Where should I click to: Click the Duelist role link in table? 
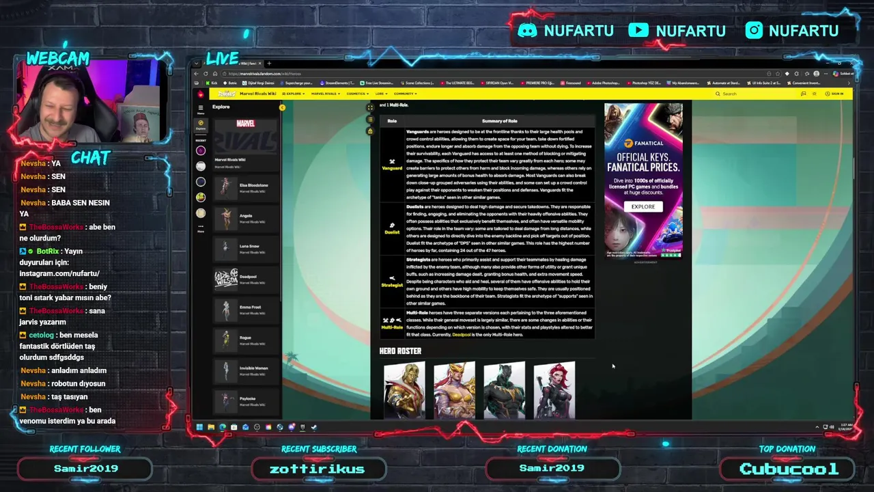[392, 232]
